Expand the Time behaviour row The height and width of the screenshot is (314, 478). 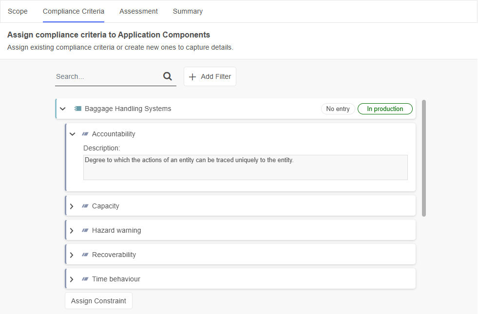[x=72, y=279]
